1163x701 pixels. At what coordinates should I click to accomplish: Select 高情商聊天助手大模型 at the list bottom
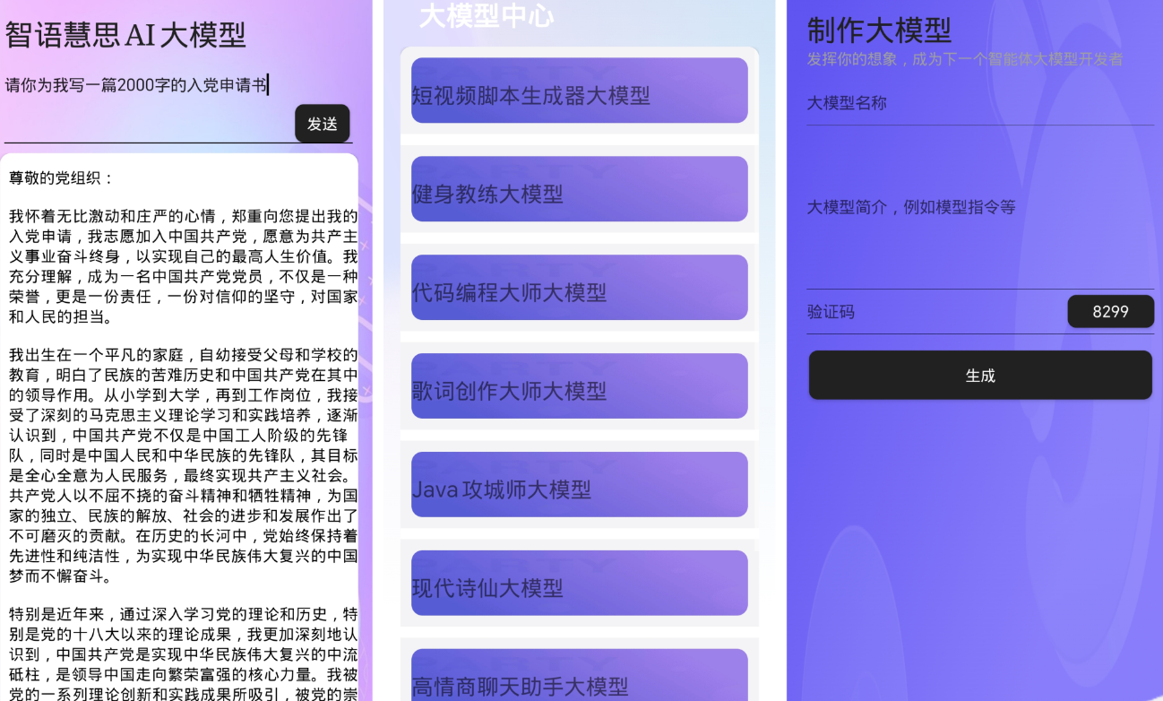(x=579, y=677)
